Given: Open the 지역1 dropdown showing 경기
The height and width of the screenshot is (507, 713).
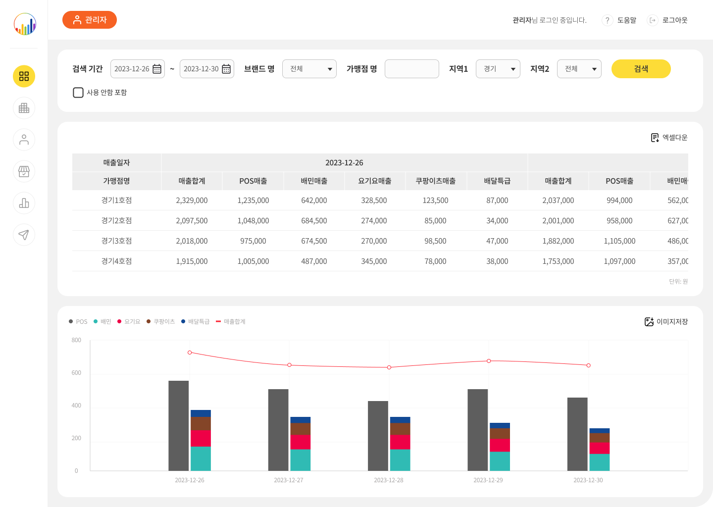Looking at the screenshot, I should (x=498, y=69).
